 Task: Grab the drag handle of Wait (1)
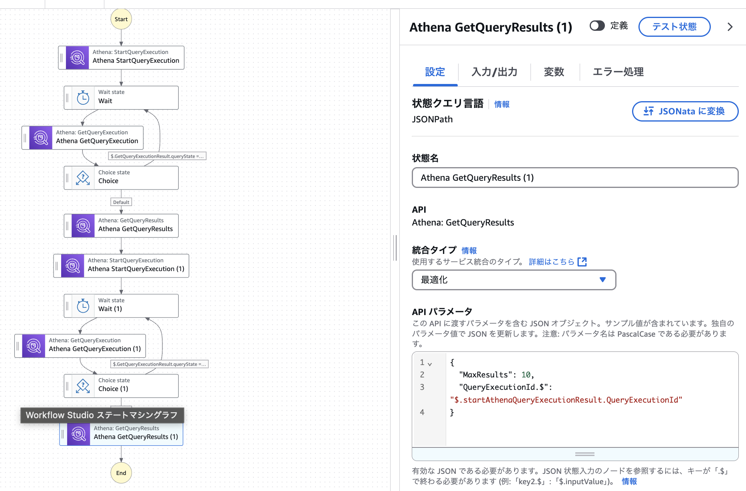67,306
